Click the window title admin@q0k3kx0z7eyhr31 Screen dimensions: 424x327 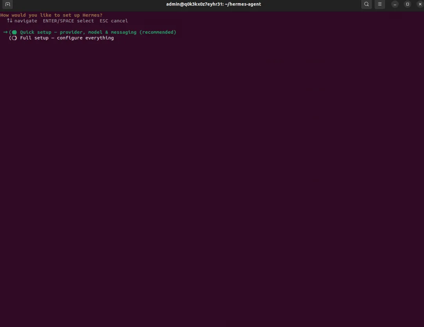click(x=214, y=4)
